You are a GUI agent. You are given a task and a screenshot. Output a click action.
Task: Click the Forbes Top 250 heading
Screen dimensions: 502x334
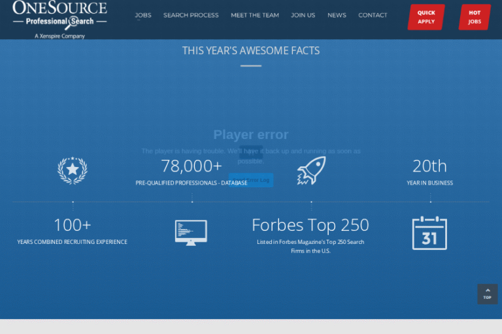click(310, 225)
